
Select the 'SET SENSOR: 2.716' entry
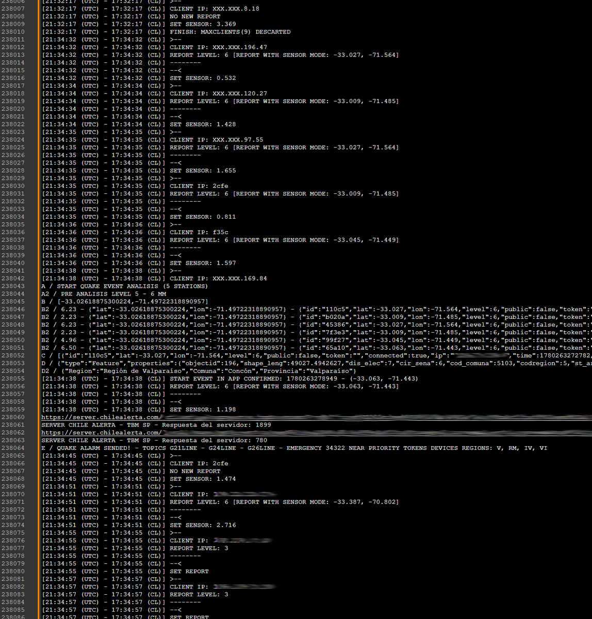(203, 525)
